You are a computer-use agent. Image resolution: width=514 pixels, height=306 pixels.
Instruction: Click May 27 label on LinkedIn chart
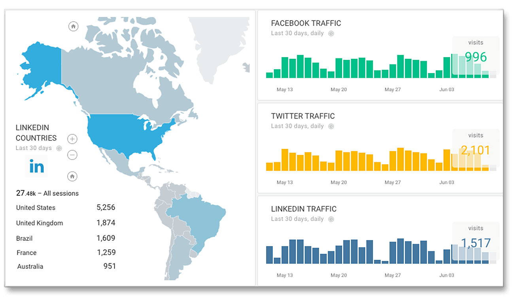(393, 275)
